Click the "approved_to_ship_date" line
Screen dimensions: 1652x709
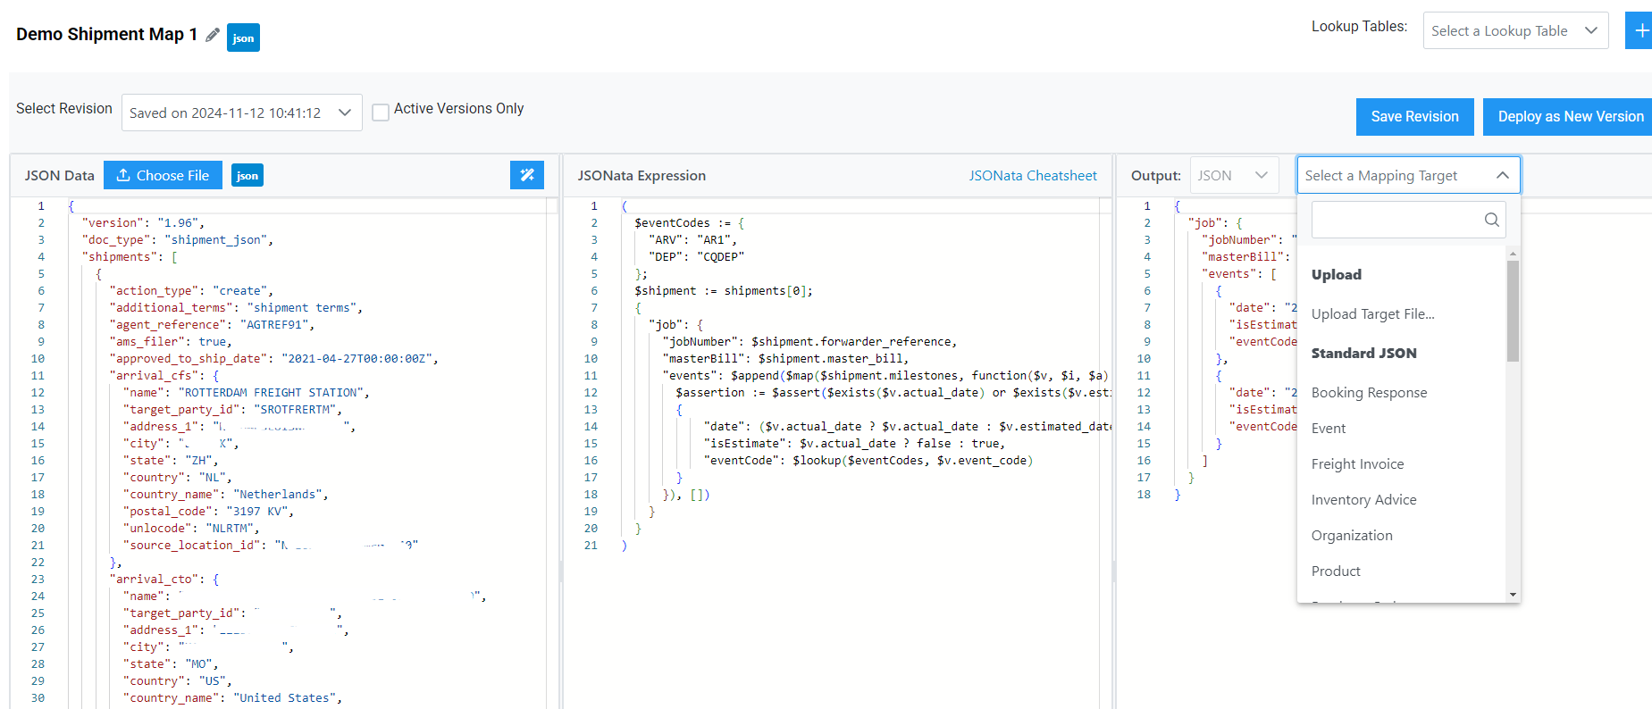click(x=273, y=359)
